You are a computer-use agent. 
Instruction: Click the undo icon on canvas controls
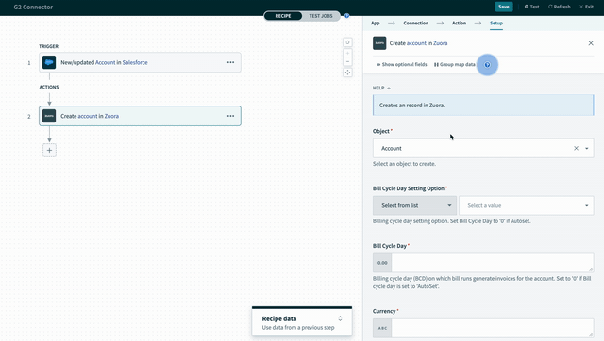tap(347, 42)
